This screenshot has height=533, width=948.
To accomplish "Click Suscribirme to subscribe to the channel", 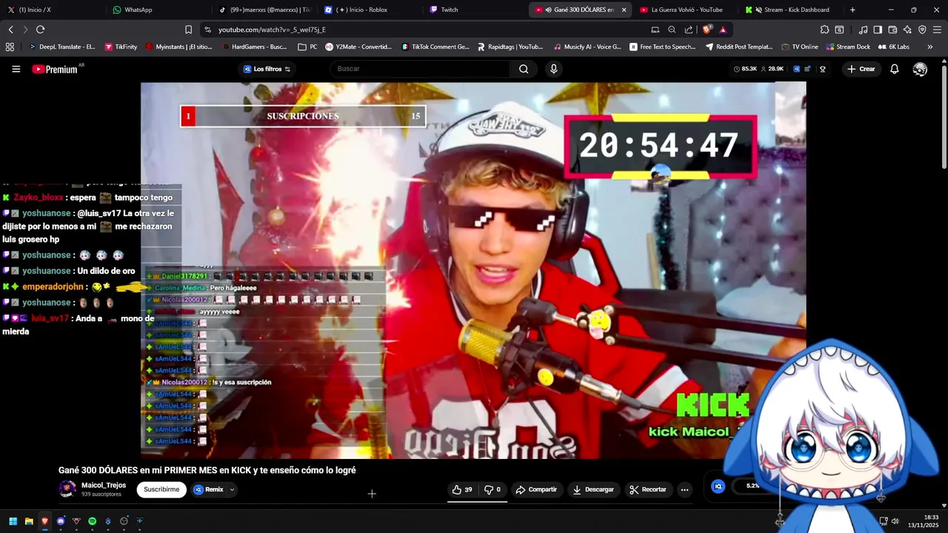I will 161,489.
